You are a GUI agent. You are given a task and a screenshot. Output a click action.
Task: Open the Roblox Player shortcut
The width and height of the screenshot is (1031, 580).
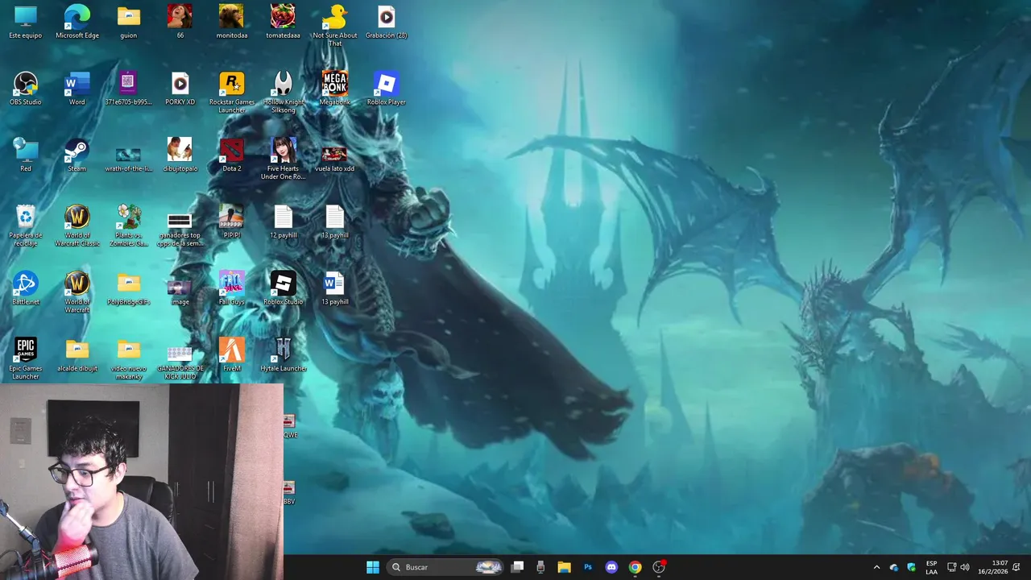pos(386,89)
